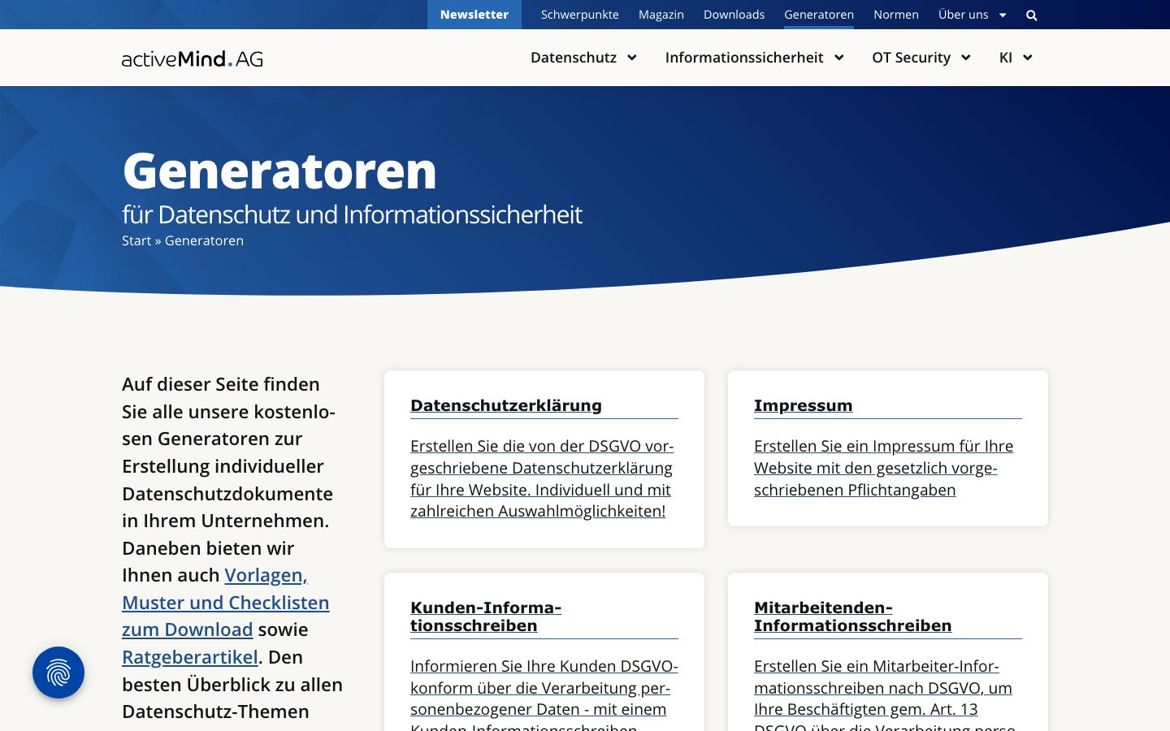
Task: Expand the OT Security menu chevron
Action: pos(966,58)
